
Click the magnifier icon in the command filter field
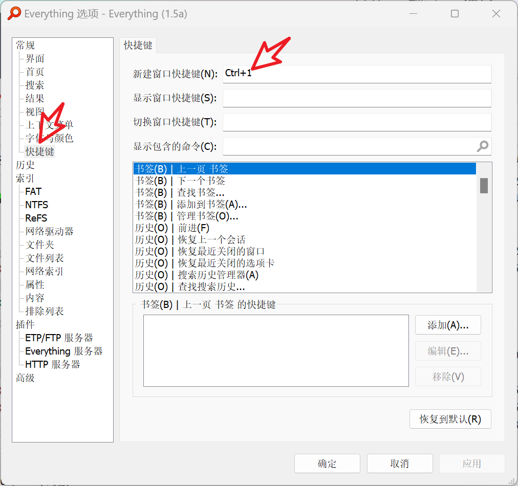click(482, 146)
